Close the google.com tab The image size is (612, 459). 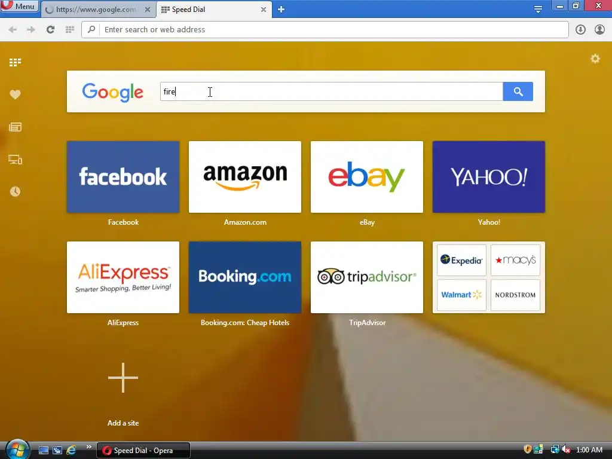pyautogui.click(x=148, y=10)
